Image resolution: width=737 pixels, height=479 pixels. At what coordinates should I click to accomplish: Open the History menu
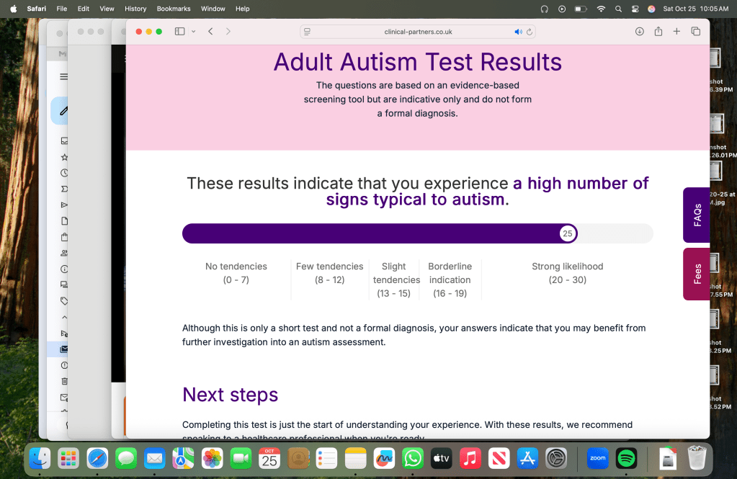tap(135, 9)
